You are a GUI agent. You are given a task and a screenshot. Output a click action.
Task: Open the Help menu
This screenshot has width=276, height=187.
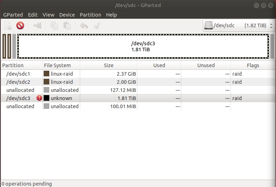tap(111, 15)
